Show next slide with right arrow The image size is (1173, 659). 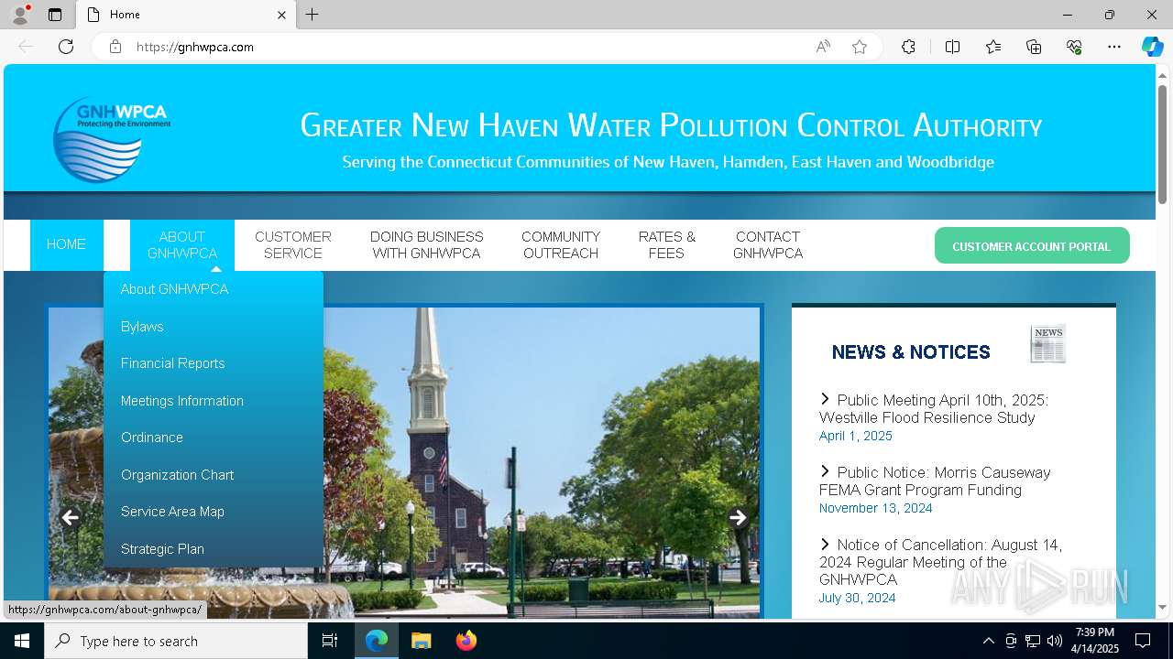738,517
